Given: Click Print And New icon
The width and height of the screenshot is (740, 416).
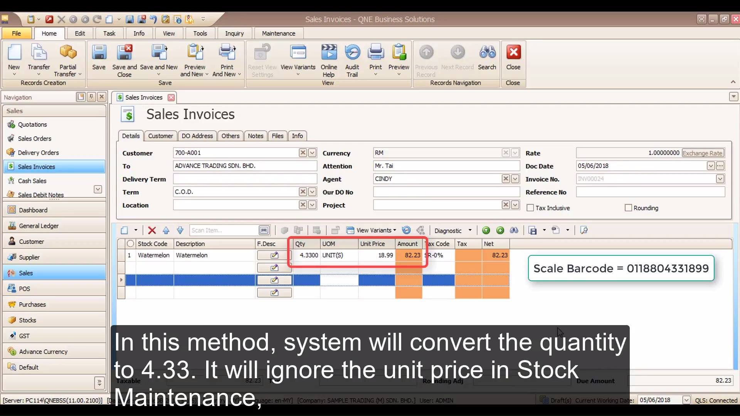Looking at the screenshot, I should pyautogui.click(x=227, y=52).
